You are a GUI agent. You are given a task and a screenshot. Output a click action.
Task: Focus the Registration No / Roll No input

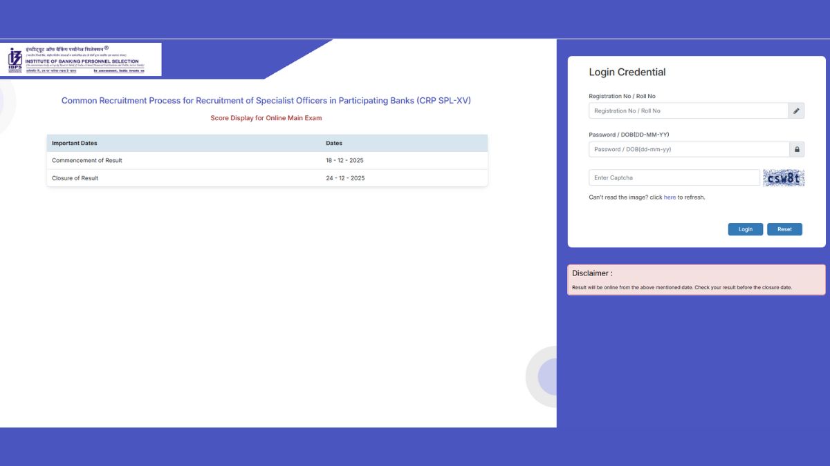pos(688,110)
